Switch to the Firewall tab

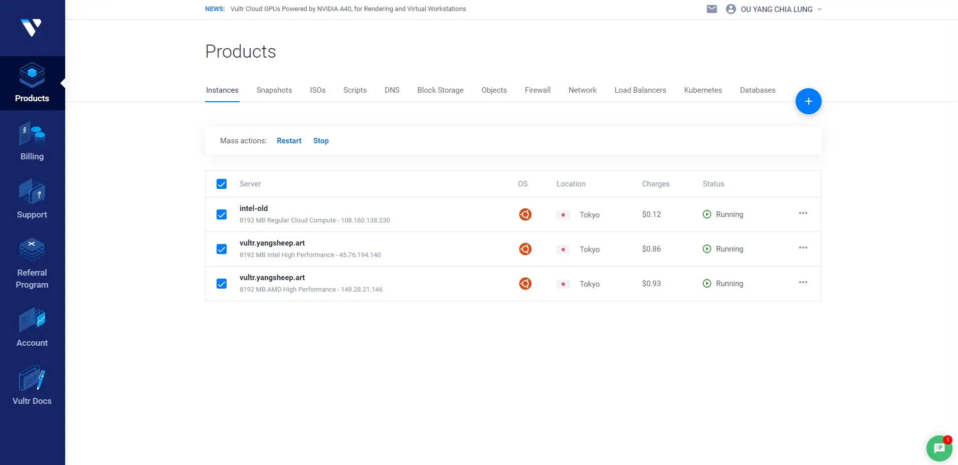point(538,90)
